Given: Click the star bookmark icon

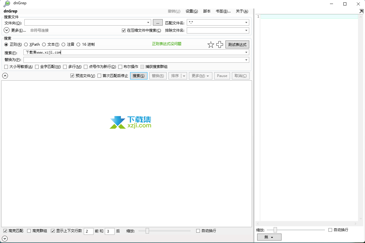Looking at the screenshot, I should pyautogui.click(x=211, y=44).
